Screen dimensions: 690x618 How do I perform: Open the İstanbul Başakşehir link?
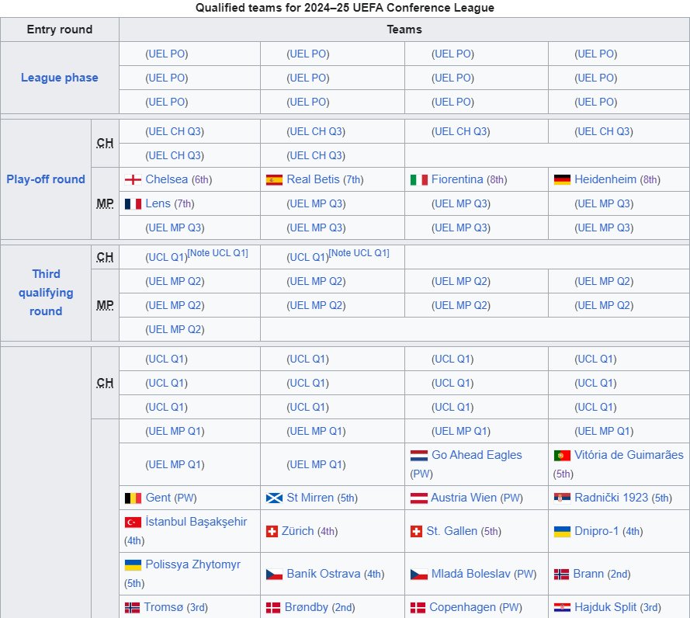tap(196, 522)
